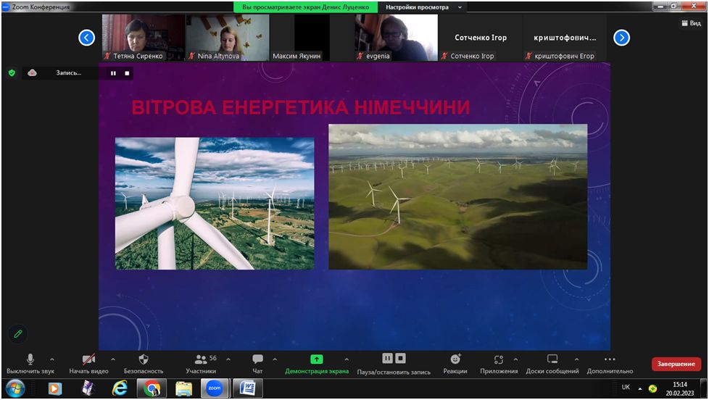The image size is (709, 400).
Task: Switch layout using Вид button
Action: 692,23
